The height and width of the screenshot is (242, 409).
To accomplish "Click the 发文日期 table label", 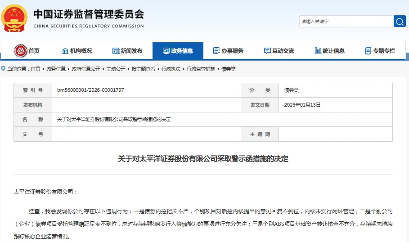I will click(260, 105).
